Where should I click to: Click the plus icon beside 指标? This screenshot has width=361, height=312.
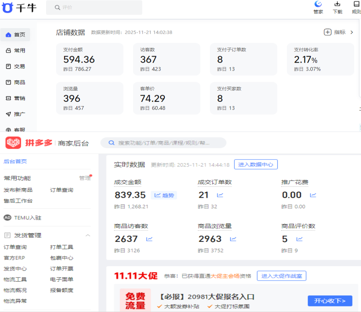point(327,32)
